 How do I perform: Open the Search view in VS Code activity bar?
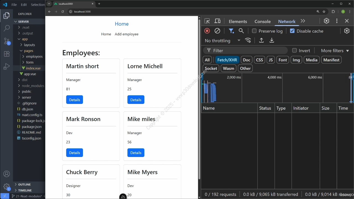[x=6, y=28]
